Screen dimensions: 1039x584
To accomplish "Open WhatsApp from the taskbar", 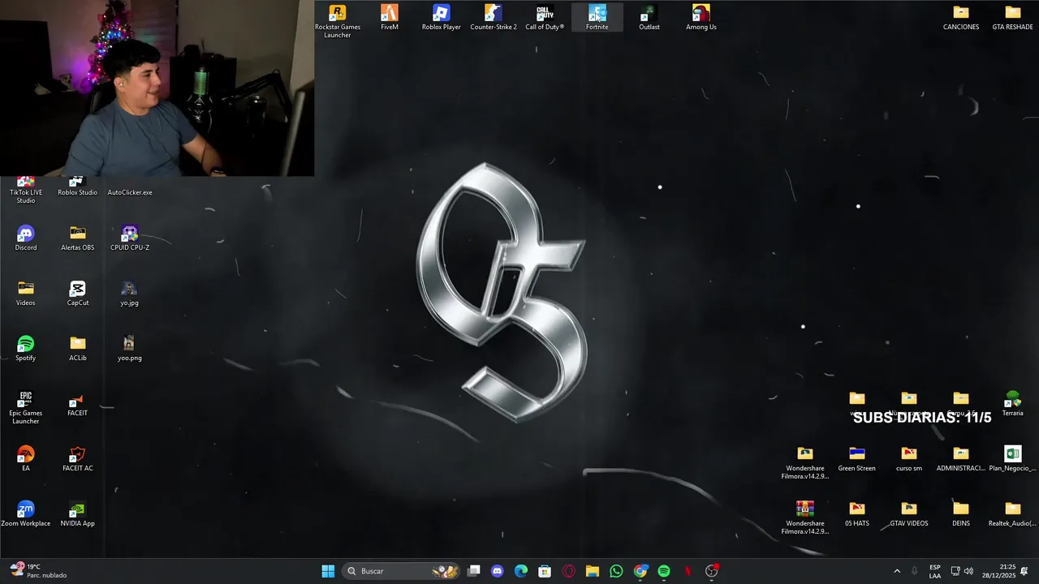I will click(616, 571).
